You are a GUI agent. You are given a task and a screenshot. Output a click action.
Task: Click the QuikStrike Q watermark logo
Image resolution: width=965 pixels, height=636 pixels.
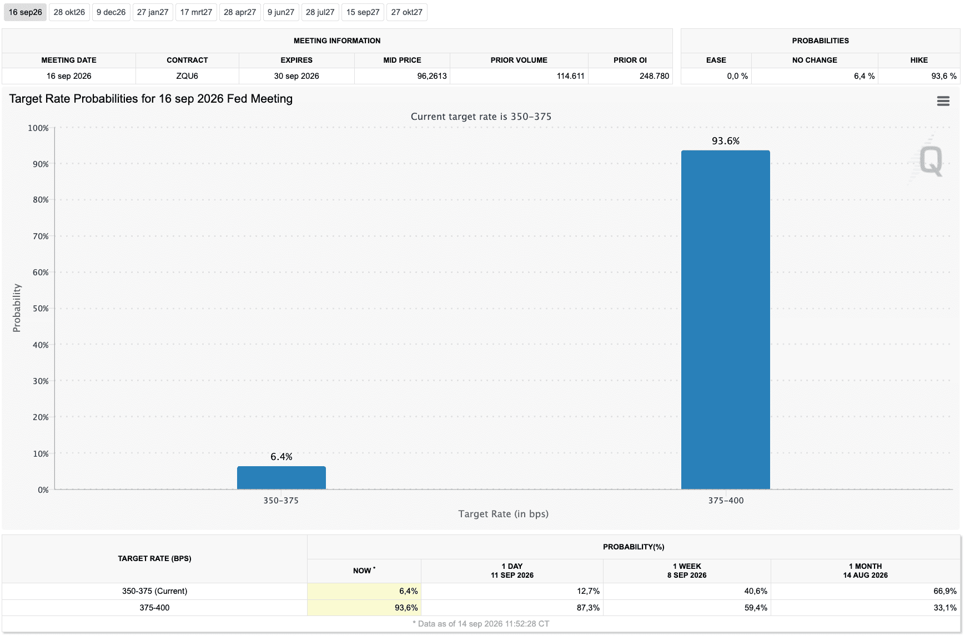tap(930, 160)
